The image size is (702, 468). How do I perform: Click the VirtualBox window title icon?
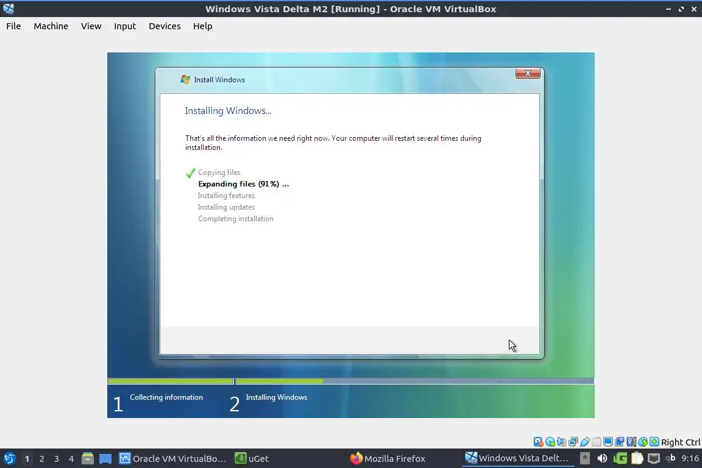9,9
